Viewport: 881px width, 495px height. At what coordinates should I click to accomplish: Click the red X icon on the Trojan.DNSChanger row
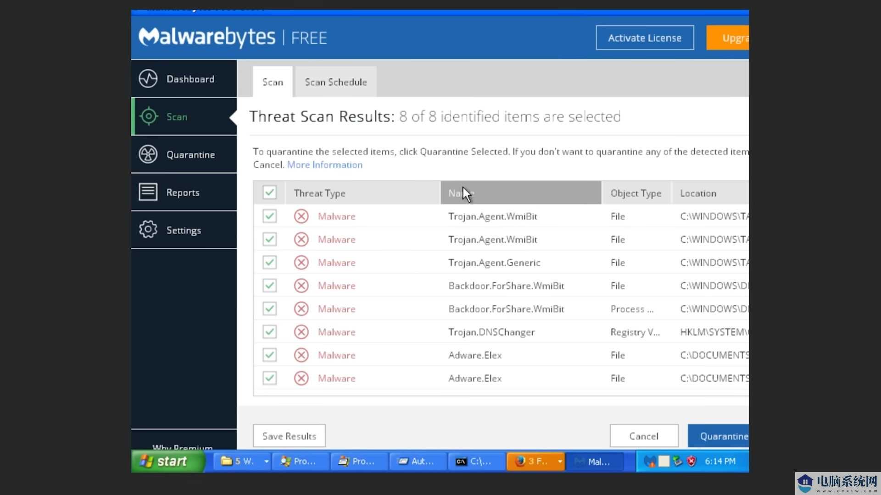click(x=301, y=332)
